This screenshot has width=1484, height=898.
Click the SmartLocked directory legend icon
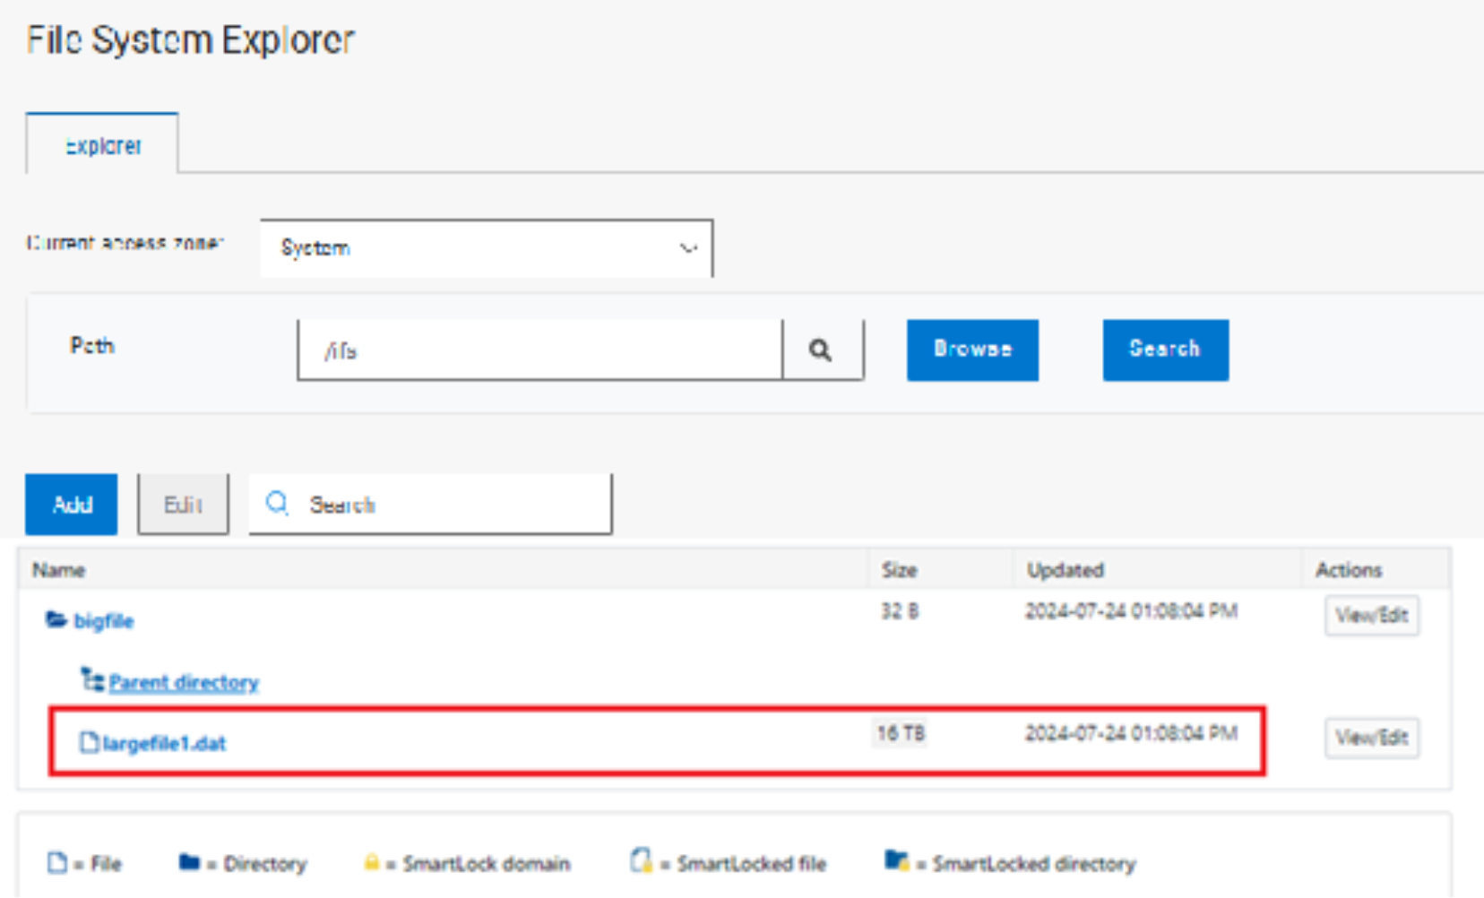coord(897,861)
